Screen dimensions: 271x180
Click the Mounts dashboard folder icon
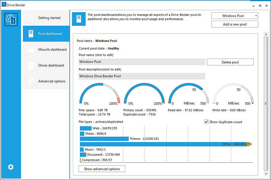point(31,49)
